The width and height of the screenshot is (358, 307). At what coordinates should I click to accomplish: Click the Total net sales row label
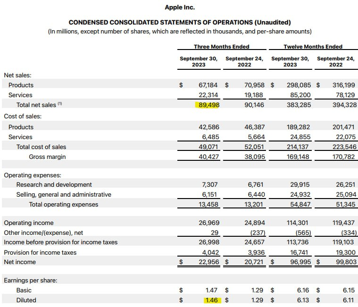tap(39, 105)
